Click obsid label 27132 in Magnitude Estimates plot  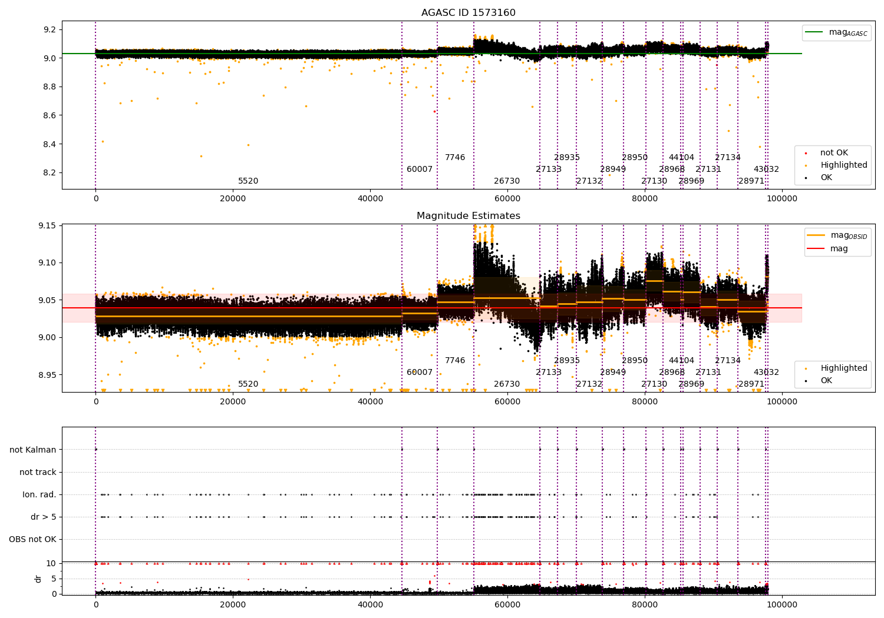[x=589, y=384]
